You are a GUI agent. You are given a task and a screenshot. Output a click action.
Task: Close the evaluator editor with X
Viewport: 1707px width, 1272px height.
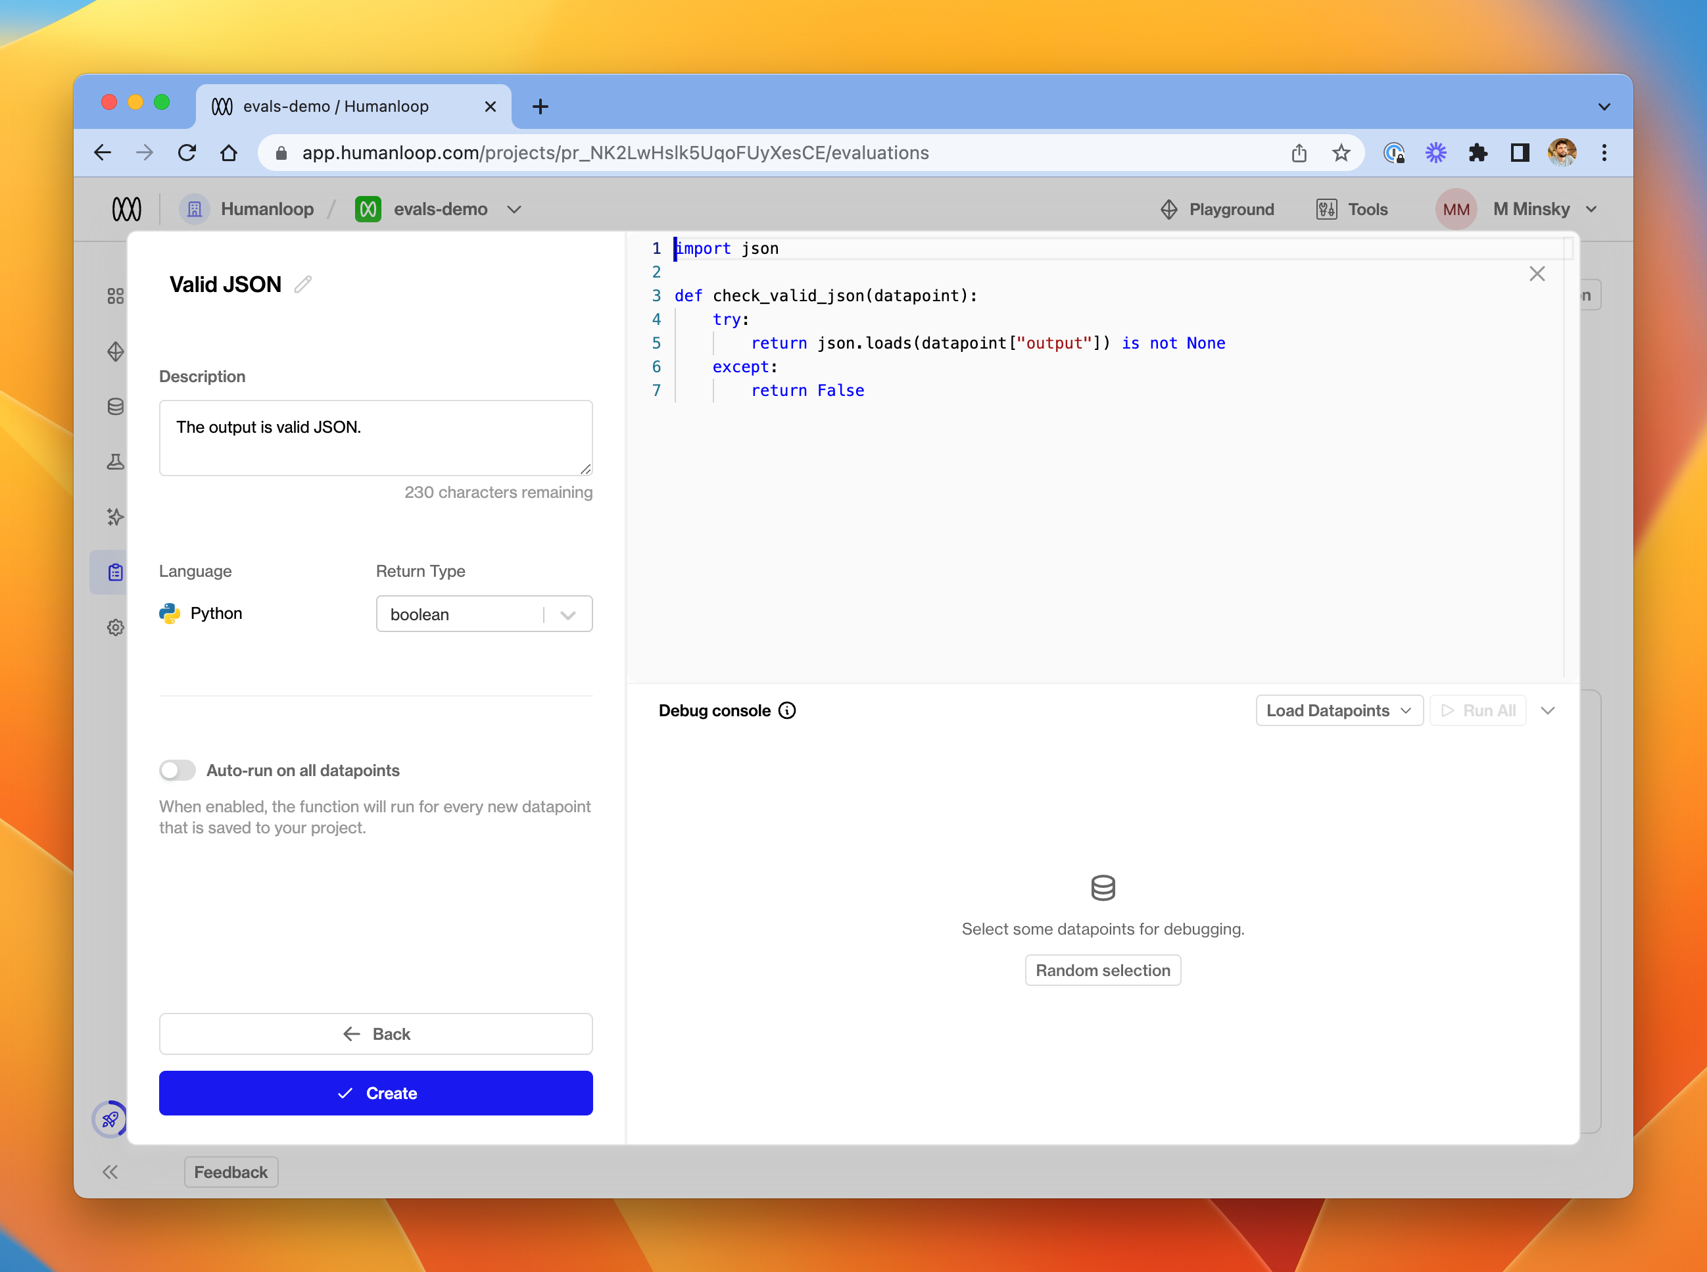click(1536, 274)
